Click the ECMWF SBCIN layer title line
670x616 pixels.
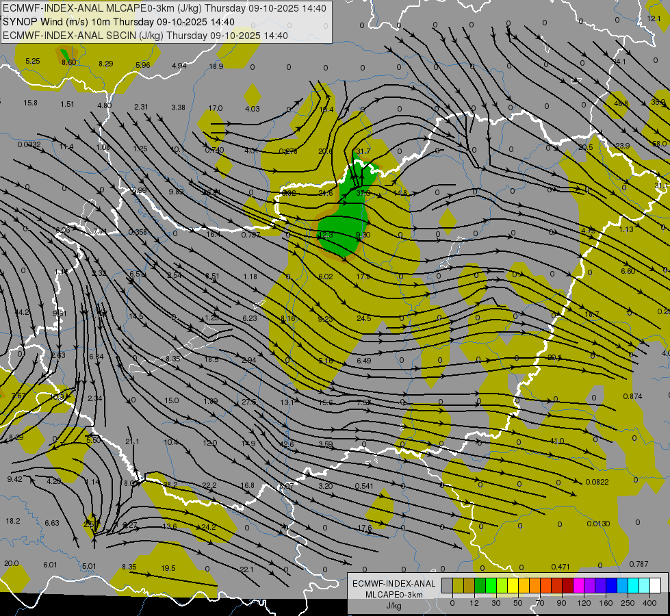tap(145, 36)
